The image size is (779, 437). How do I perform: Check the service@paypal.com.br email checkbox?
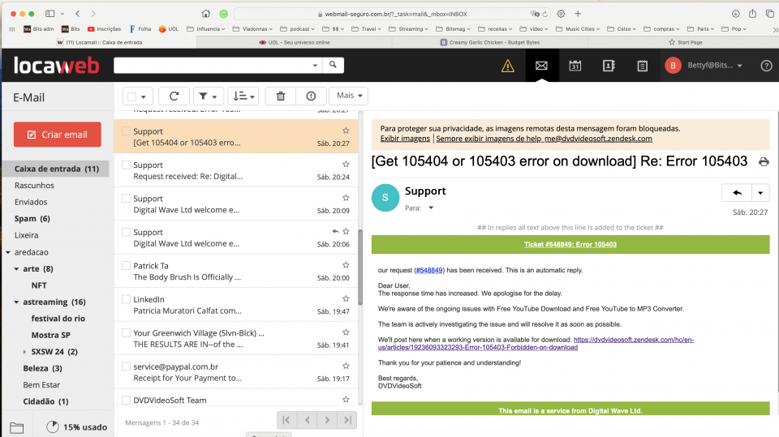point(127,366)
